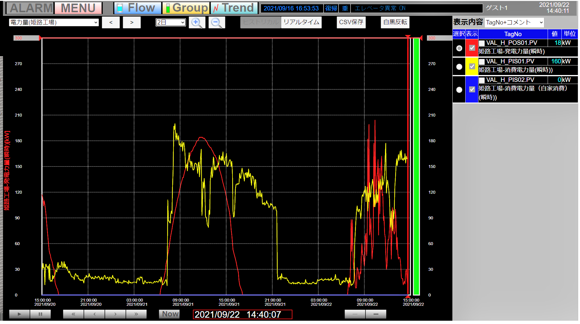Step forward with the › button
Screen dimensions: 580x324
coord(115,314)
